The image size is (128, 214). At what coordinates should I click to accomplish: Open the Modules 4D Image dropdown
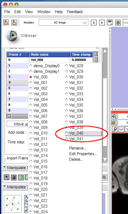(63, 22)
